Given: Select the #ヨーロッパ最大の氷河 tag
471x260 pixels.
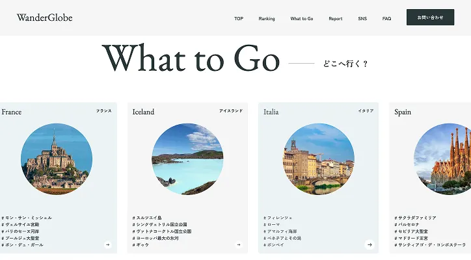Looking at the screenshot, I should pyautogui.click(x=155, y=238).
